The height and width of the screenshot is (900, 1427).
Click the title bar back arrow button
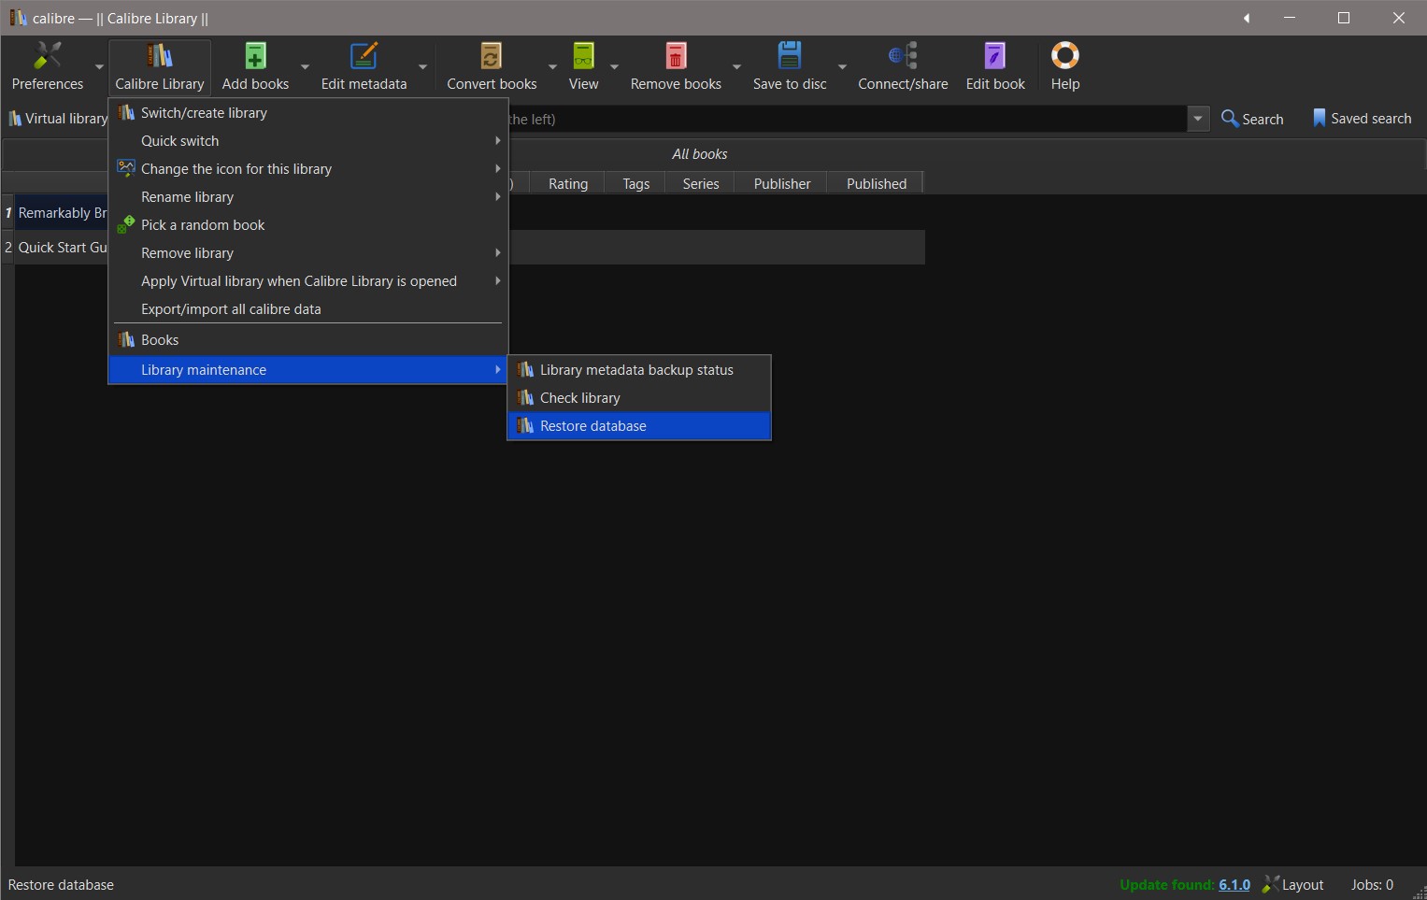(x=1246, y=18)
